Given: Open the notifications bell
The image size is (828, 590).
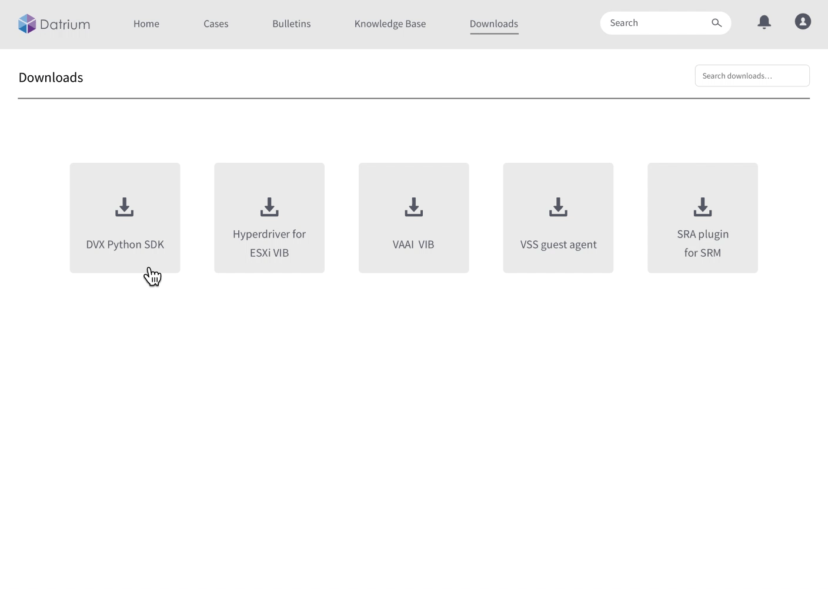Looking at the screenshot, I should pos(764,22).
